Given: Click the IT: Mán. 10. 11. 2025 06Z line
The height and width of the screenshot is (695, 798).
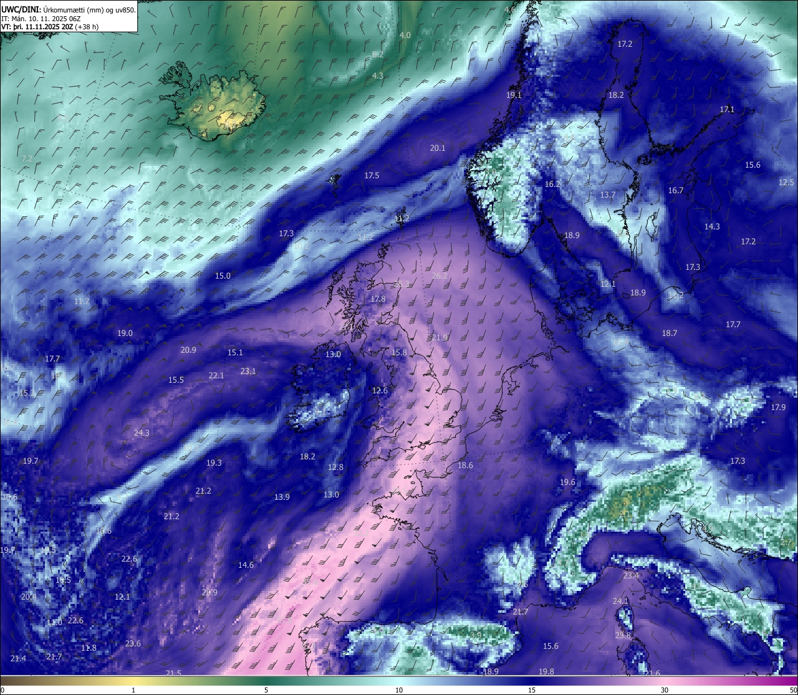Looking at the screenshot, I should 41,19.
